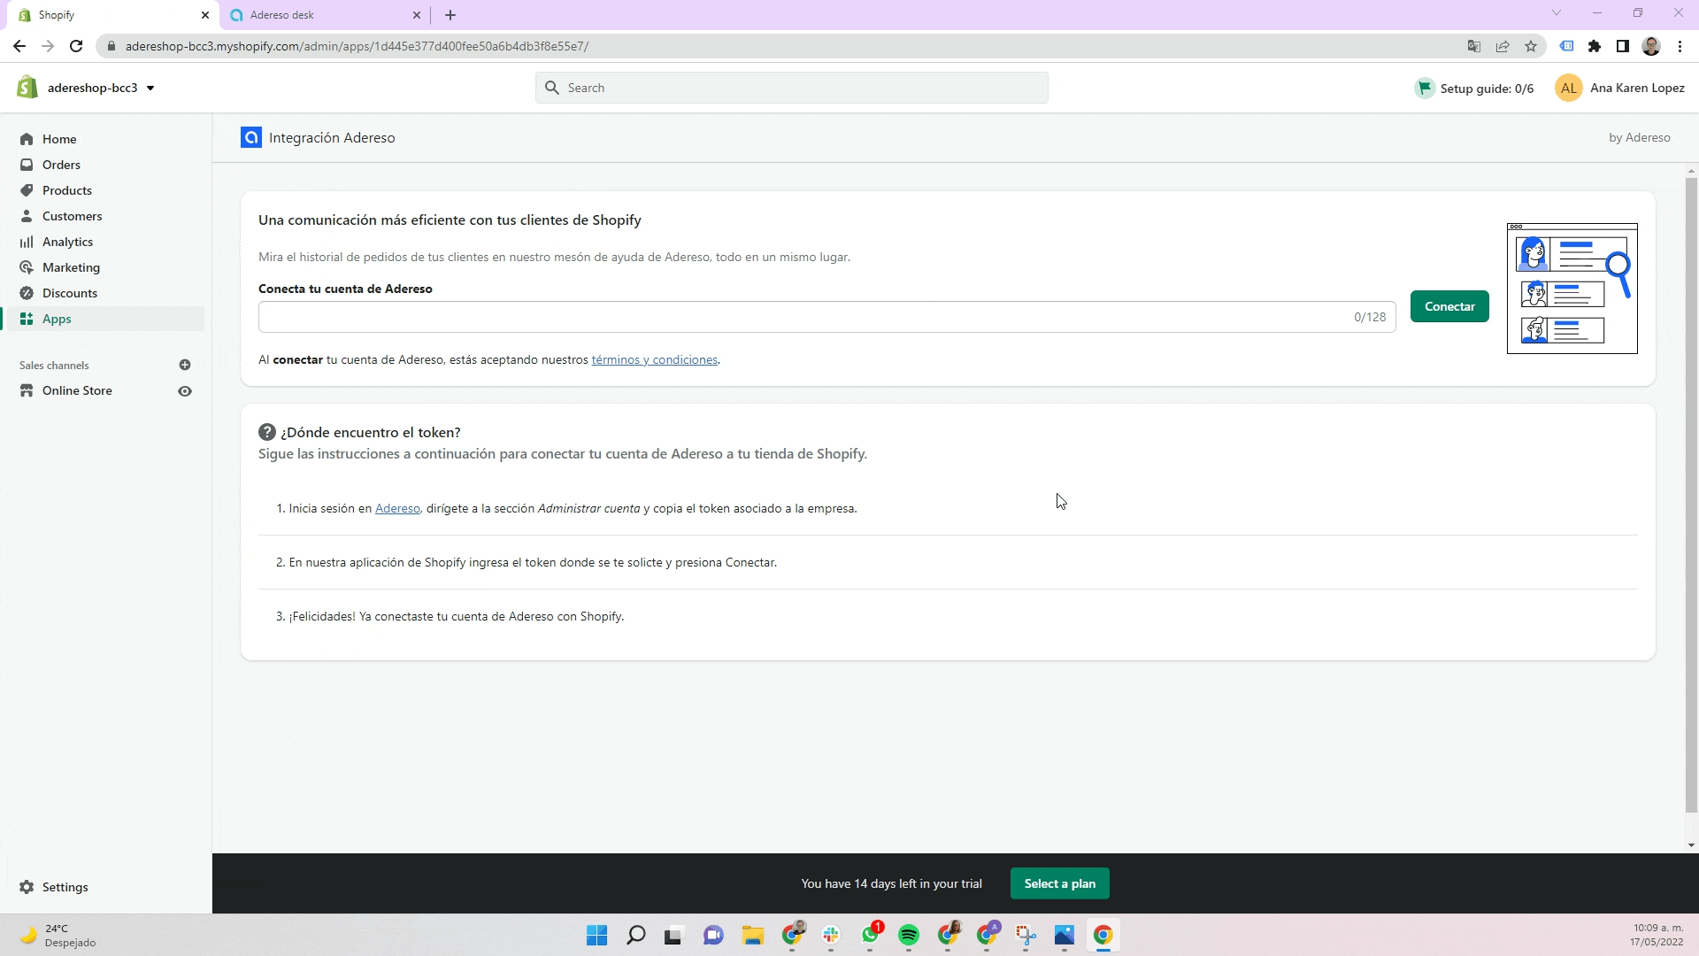Open the browser extensions puzzle icon
Screen dimensions: 1699x956
pyautogui.click(x=1595, y=46)
